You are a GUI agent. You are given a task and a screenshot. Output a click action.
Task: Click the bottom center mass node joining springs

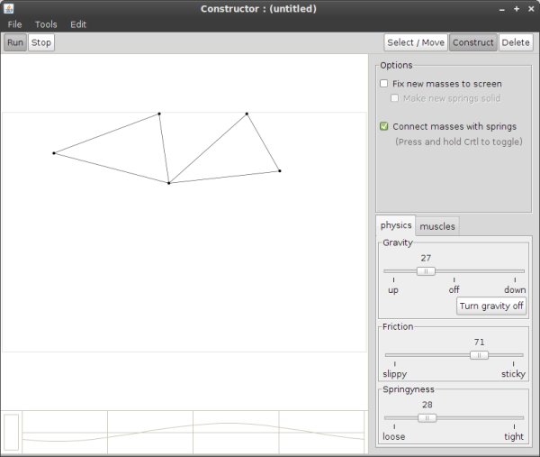(x=168, y=183)
